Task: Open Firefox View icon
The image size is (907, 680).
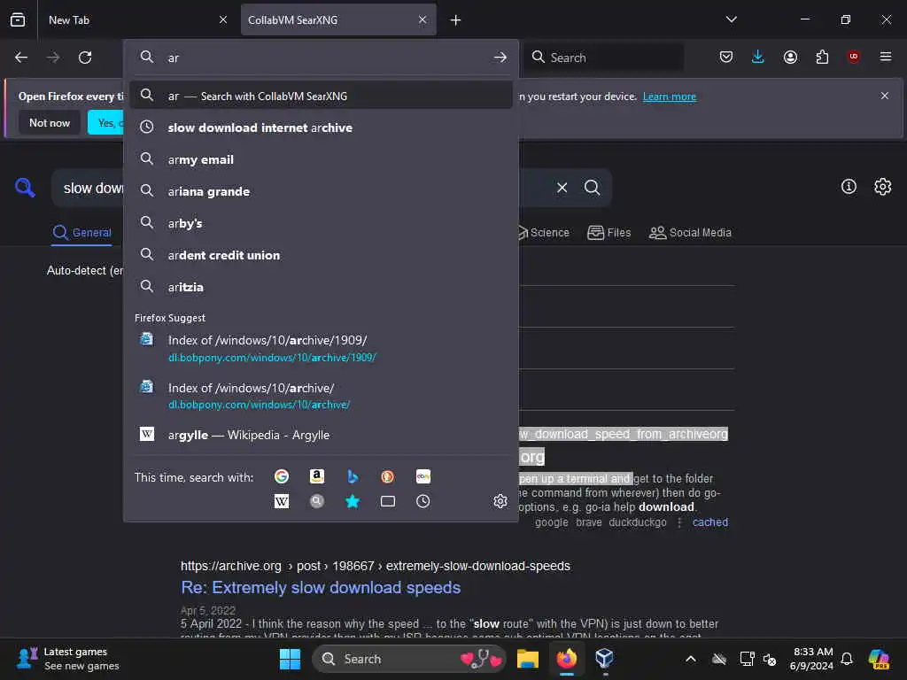Action: 18,19
